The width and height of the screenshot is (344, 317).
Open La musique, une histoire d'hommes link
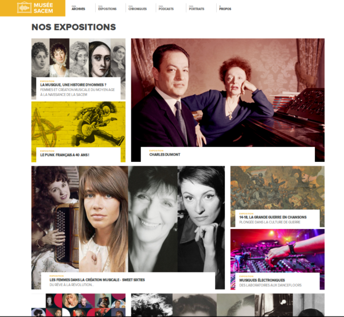(x=73, y=85)
